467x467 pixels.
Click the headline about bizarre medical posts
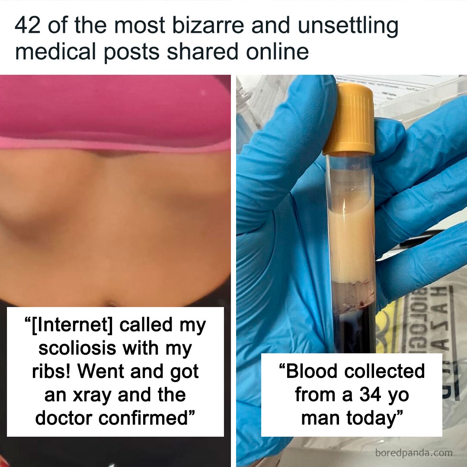point(206,38)
